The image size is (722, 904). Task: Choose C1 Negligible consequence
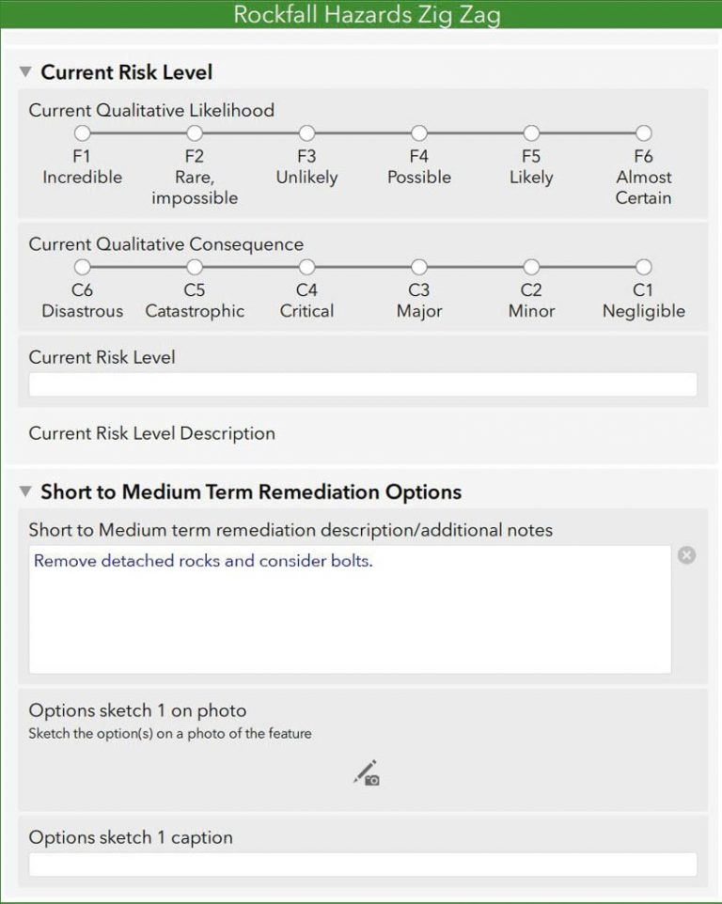coord(643,268)
